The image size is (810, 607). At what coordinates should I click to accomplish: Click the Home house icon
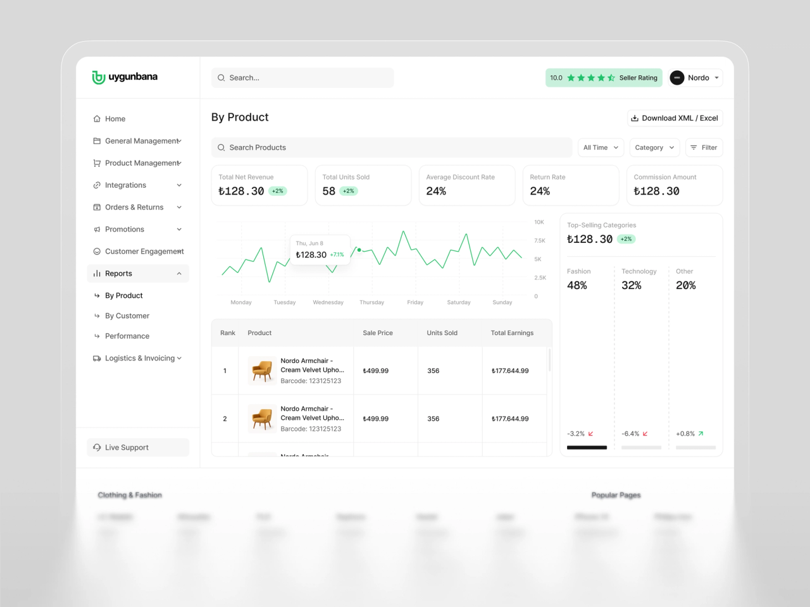[97, 119]
